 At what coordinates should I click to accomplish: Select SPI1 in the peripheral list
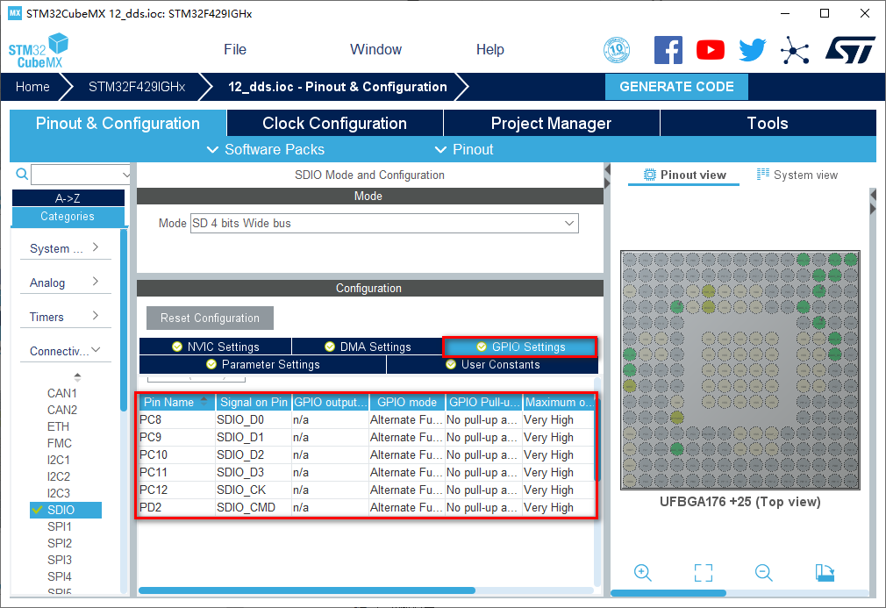(60, 526)
